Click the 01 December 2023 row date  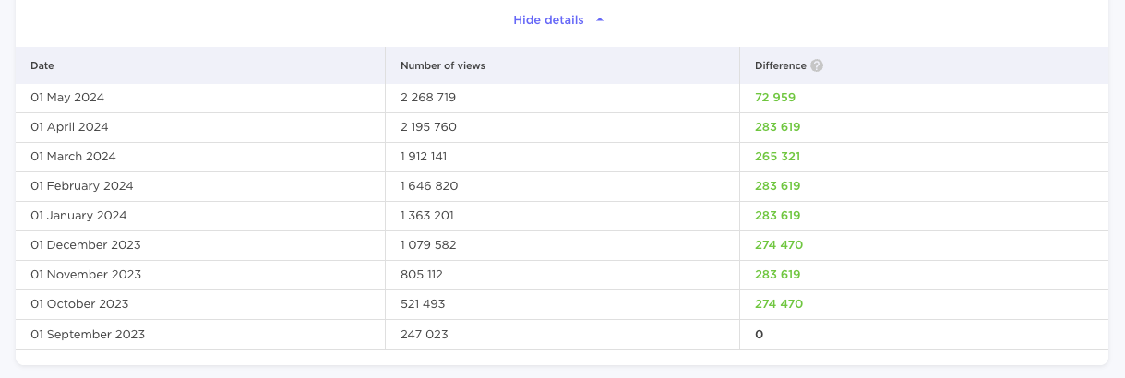pyautogui.click(x=85, y=245)
